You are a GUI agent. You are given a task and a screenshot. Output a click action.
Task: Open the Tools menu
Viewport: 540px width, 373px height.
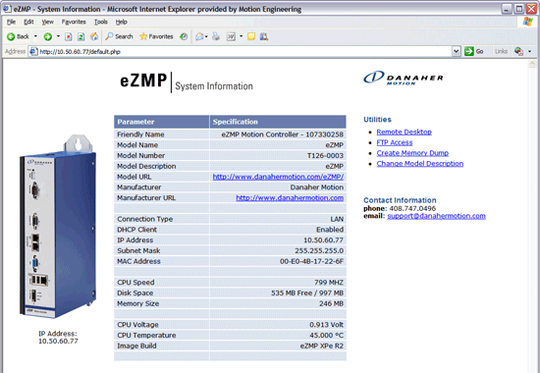coord(101,22)
